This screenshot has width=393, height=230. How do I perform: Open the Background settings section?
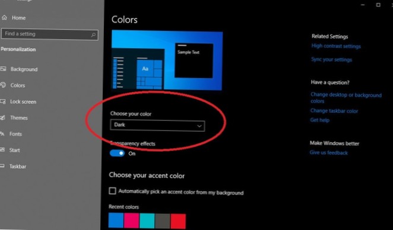click(24, 69)
